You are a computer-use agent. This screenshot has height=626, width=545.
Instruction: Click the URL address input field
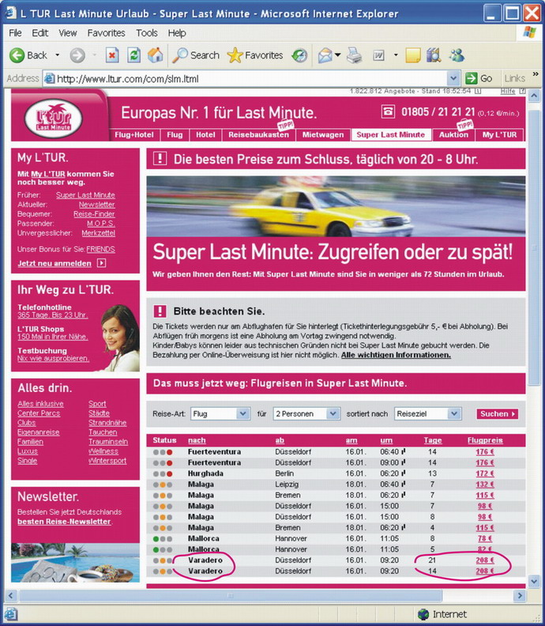(251, 79)
